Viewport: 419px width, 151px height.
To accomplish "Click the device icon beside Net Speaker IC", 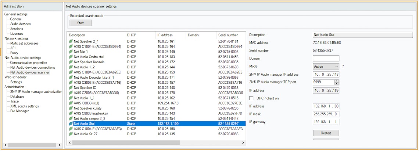I will (71, 88).
